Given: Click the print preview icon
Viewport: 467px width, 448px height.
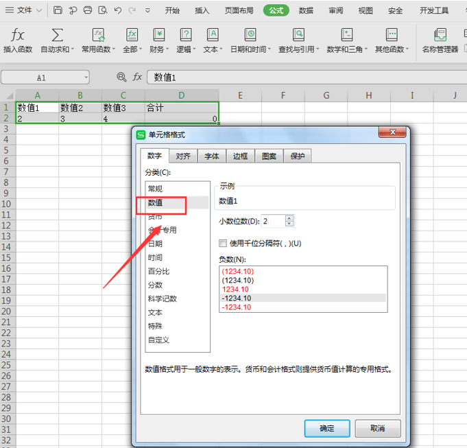Looking at the screenshot, I should point(103,10).
